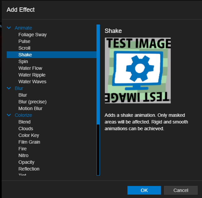
Task: Select the Spin effect
Action: (x=23, y=61)
